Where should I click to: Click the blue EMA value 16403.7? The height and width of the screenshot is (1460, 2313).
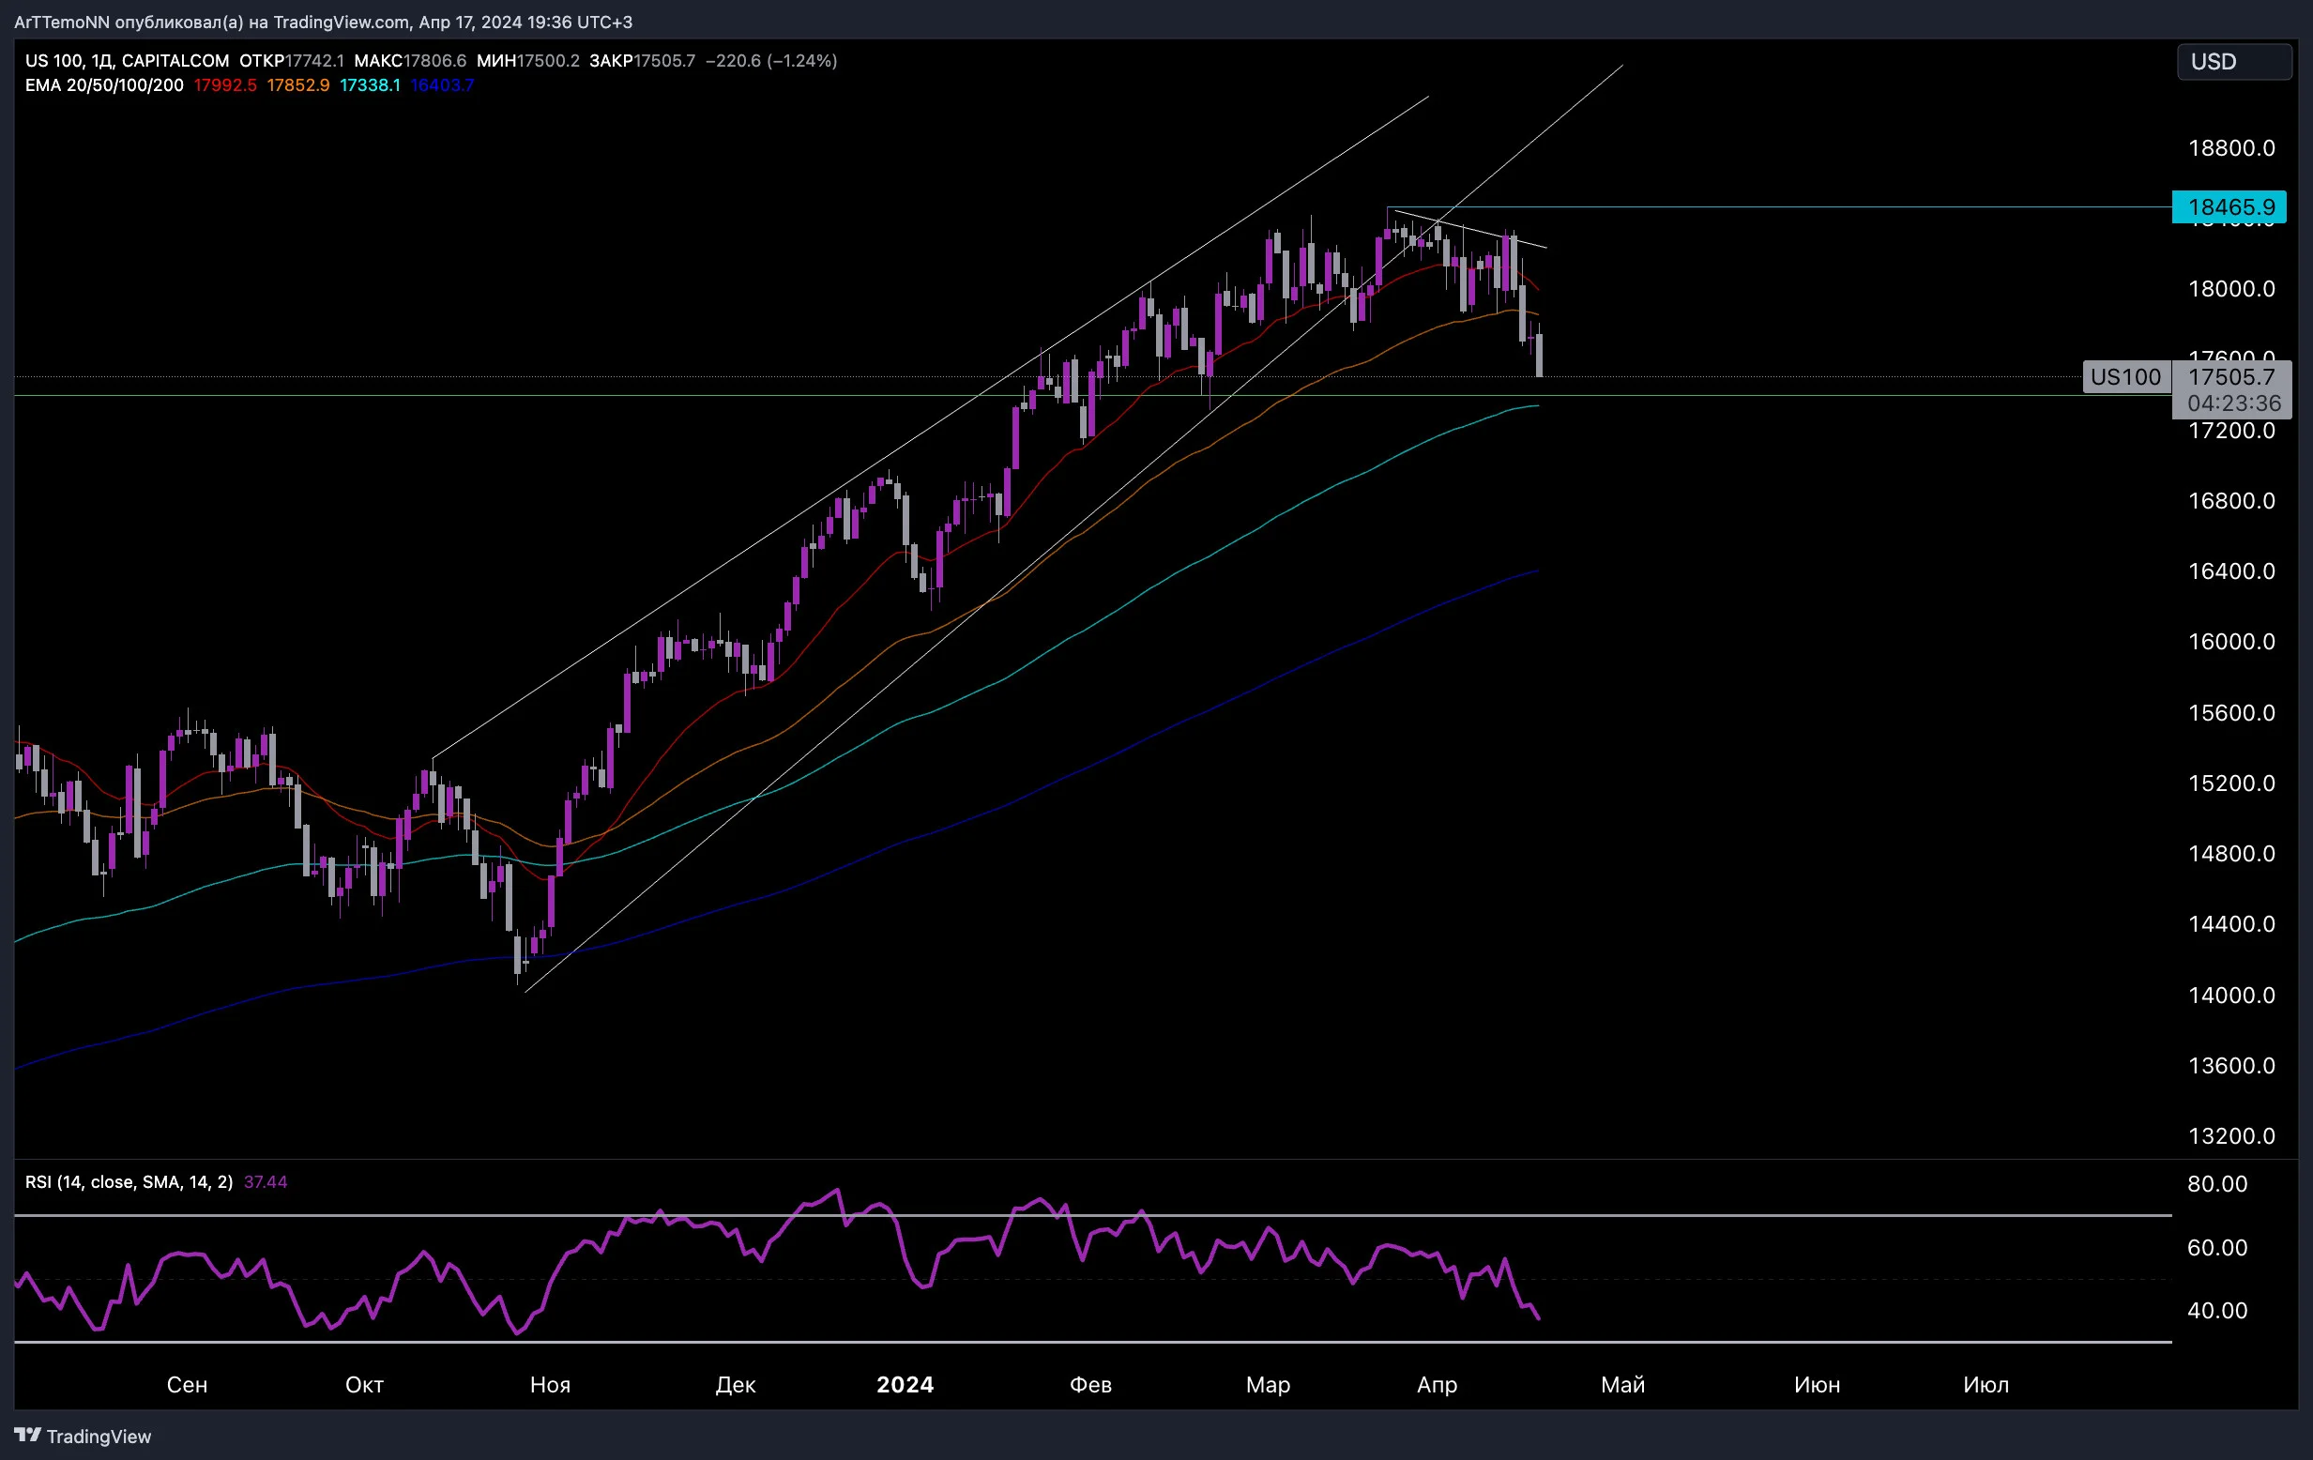point(443,85)
